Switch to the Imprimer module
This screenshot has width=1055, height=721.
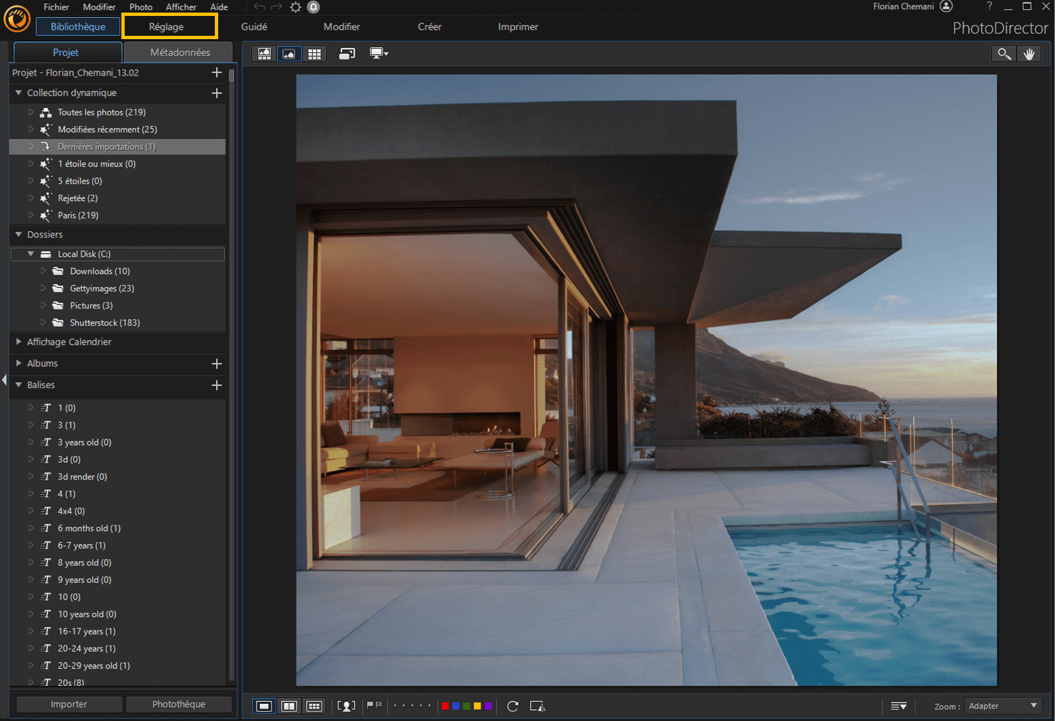pos(518,27)
